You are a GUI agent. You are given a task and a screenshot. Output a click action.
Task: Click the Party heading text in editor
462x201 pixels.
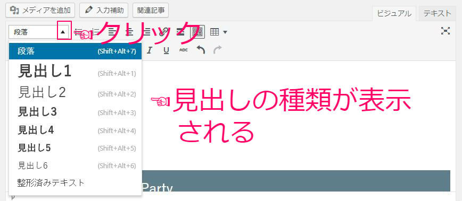[157, 187]
